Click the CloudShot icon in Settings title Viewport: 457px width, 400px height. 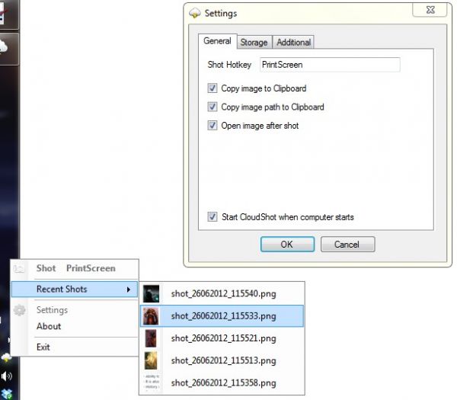point(195,13)
